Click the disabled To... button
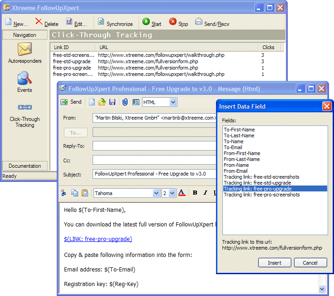This screenshot has height=296, width=334. pos(76,133)
